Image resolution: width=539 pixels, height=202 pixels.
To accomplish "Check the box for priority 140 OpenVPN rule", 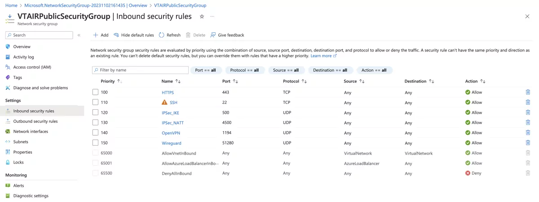I will [x=95, y=133].
